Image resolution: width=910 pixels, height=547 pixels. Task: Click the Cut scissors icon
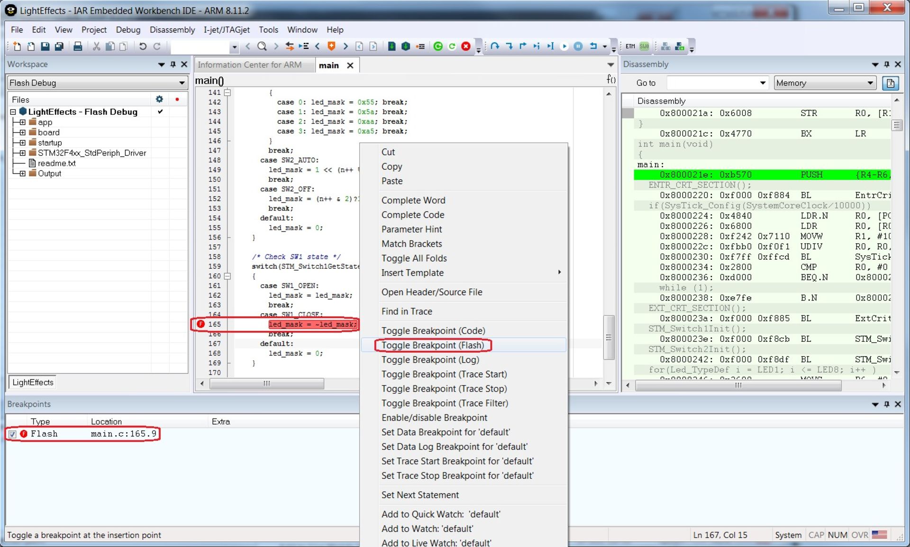click(x=96, y=46)
